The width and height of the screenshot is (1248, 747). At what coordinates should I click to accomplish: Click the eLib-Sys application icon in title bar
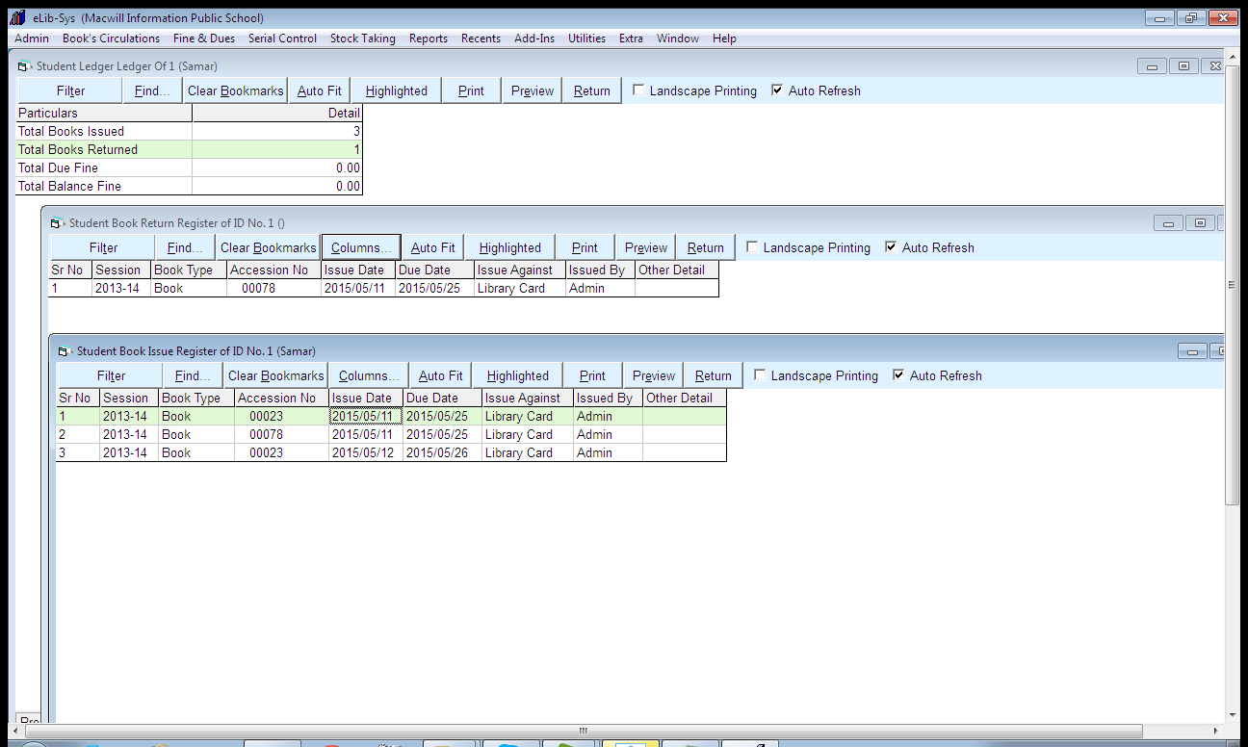click(17, 18)
